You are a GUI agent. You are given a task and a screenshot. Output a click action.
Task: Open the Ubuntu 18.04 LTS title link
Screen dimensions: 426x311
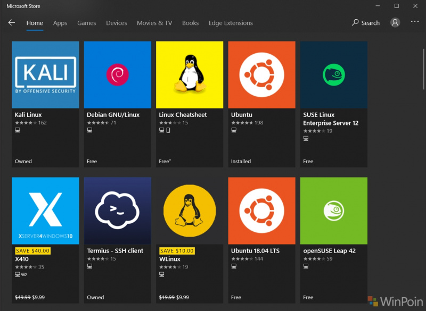coord(255,251)
